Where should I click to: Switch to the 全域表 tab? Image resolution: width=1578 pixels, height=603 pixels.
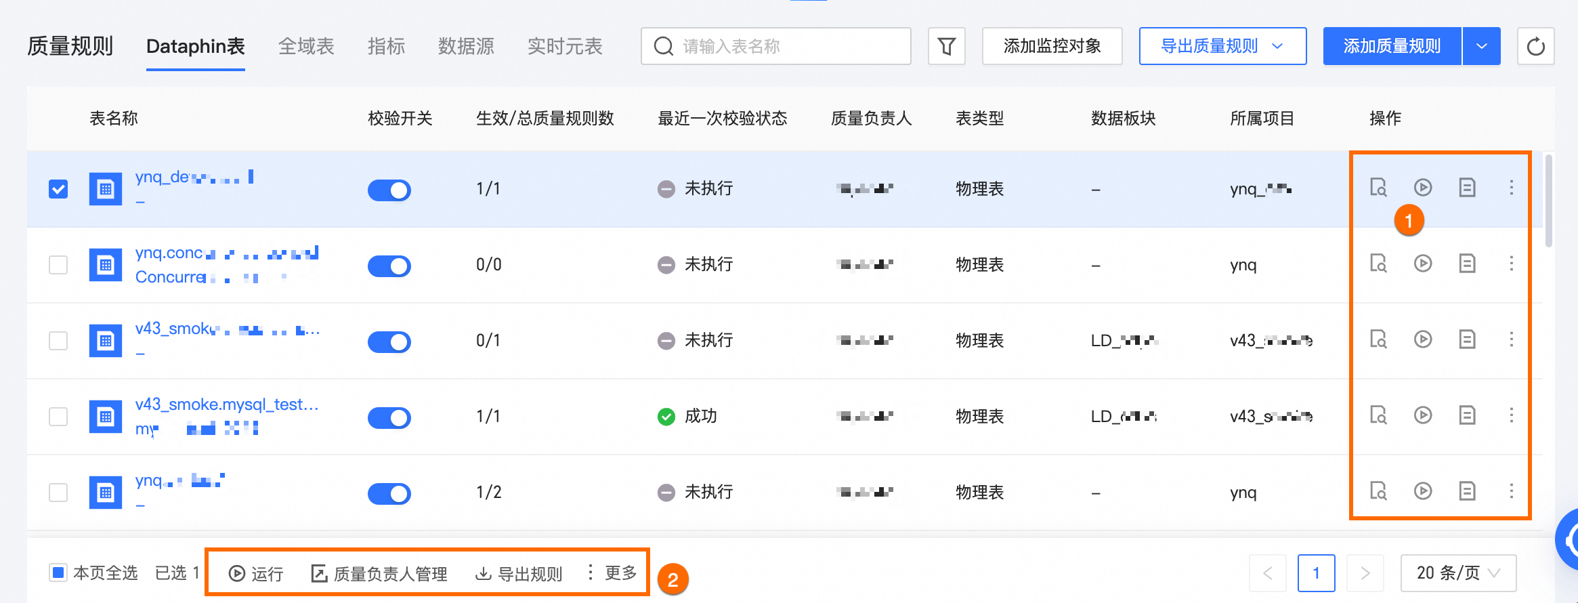[306, 46]
